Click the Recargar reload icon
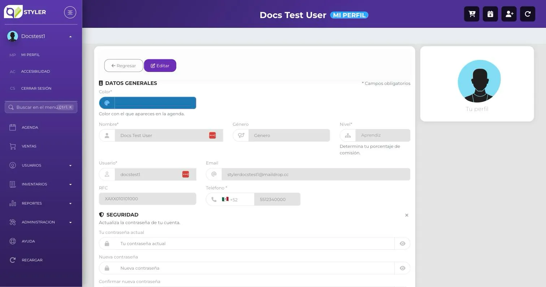 coord(13,260)
